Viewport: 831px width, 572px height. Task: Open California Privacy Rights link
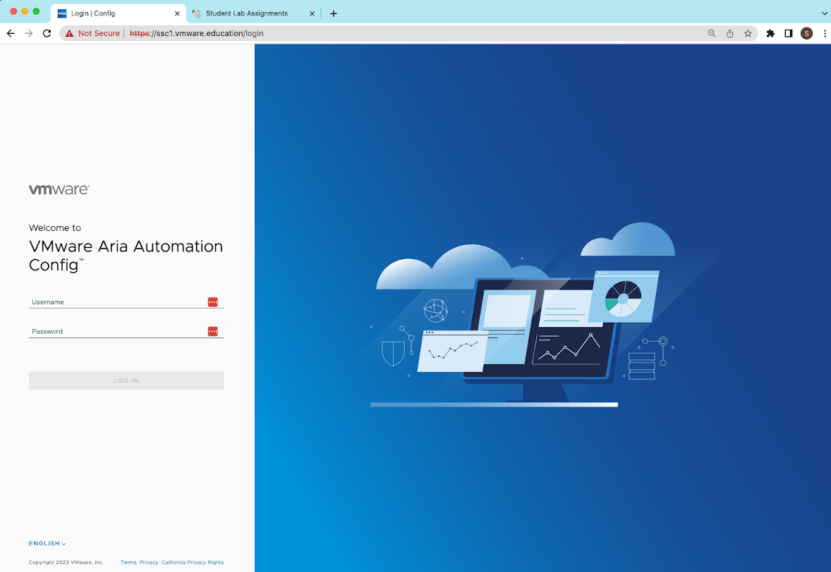[x=193, y=562]
